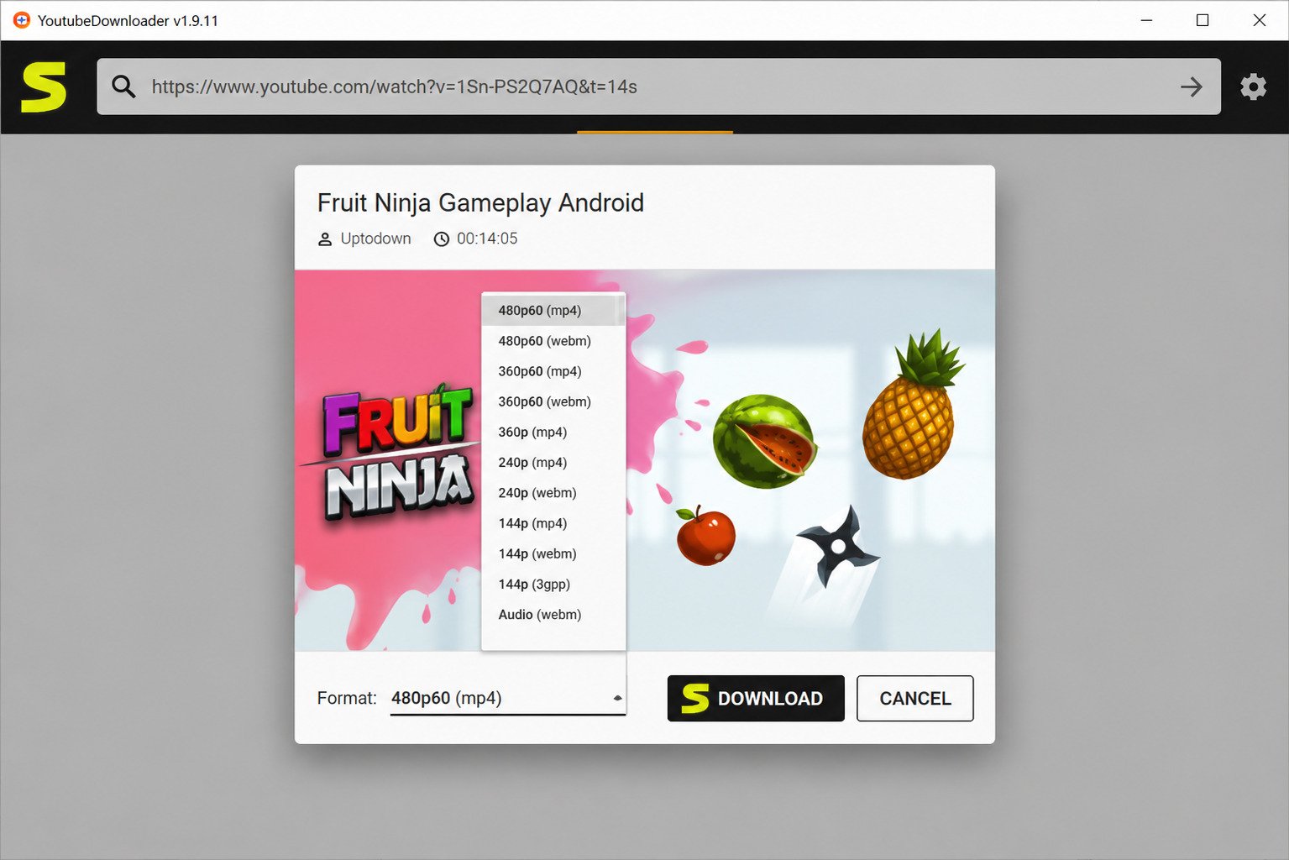Select Audio (webm) format
Image resolution: width=1289 pixels, height=860 pixels.
[553, 614]
